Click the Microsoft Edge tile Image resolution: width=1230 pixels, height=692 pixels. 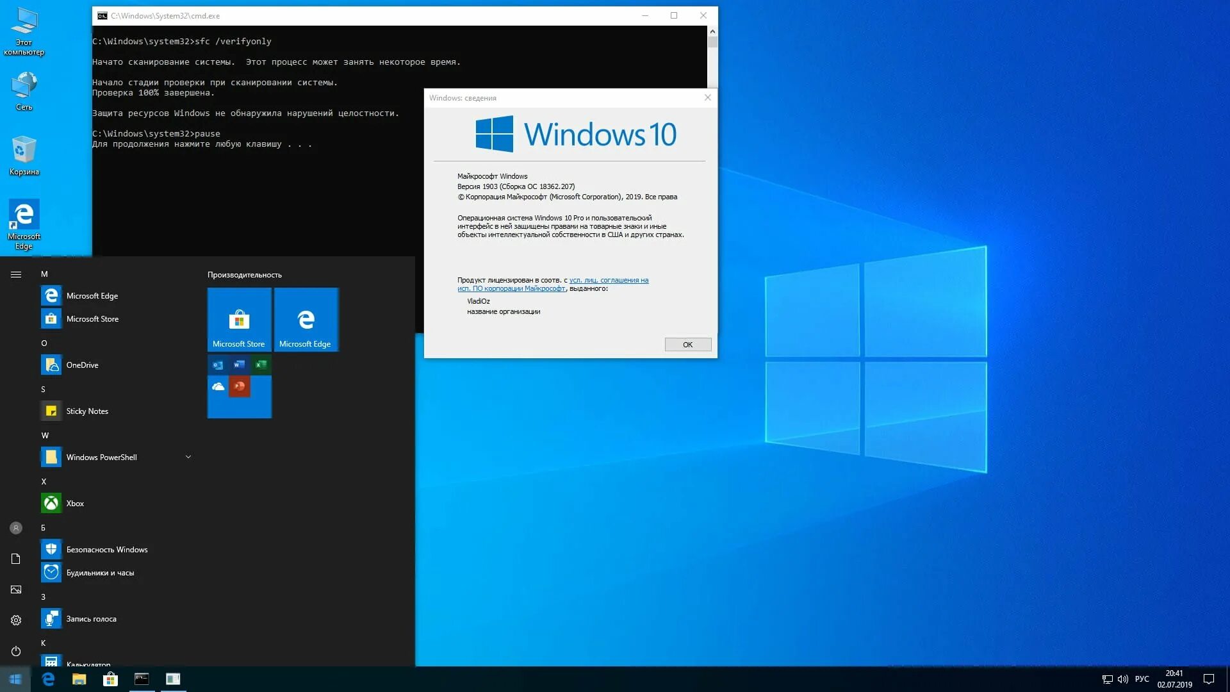(306, 320)
